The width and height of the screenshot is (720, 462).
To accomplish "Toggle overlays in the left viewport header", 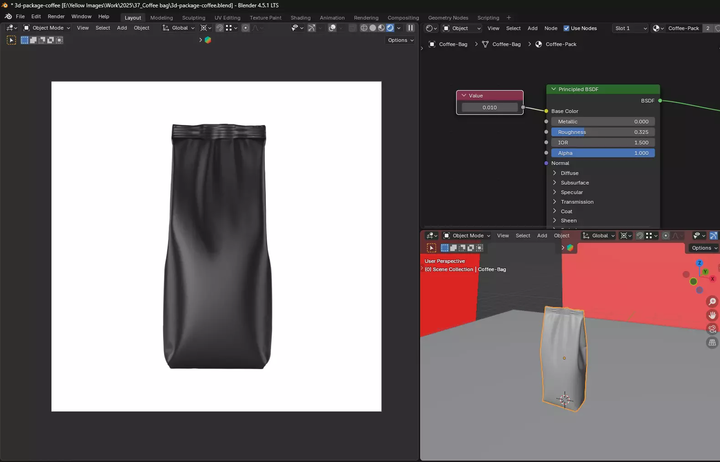I will click(332, 28).
